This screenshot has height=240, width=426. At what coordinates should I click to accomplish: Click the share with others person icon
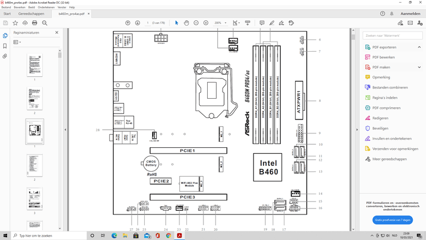tap(420, 23)
